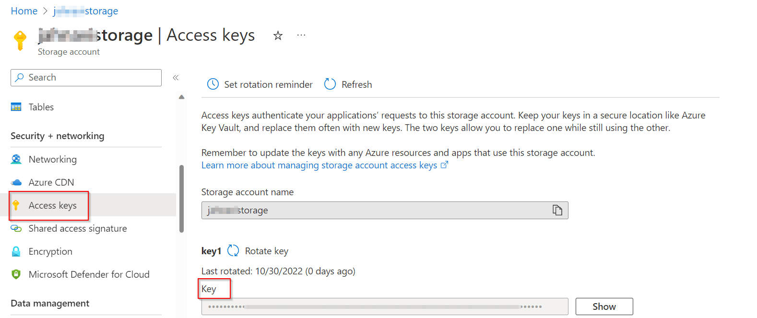Click the sidebar scroll up arrow
The image size is (757, 318).
(x=181, y=97)
